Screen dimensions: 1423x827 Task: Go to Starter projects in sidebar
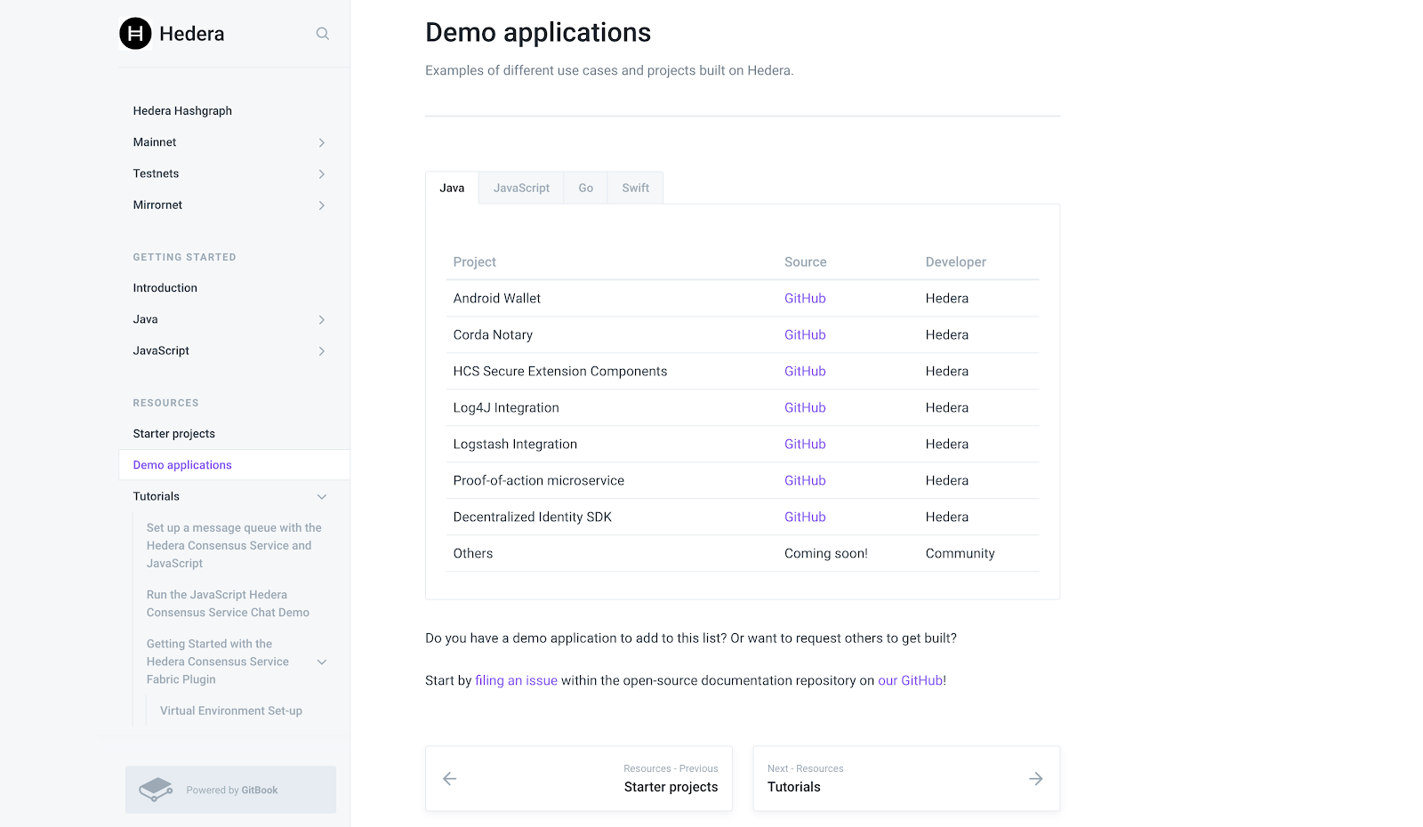coord(174,434)
